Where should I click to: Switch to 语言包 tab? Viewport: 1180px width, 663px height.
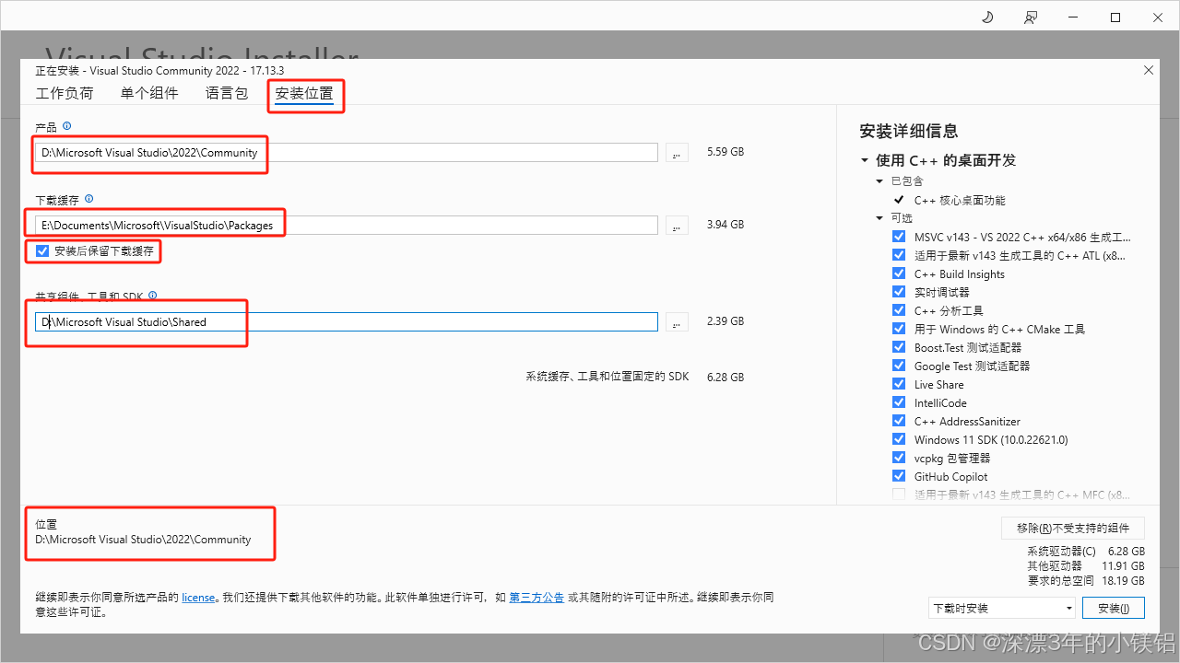(227, 93)
